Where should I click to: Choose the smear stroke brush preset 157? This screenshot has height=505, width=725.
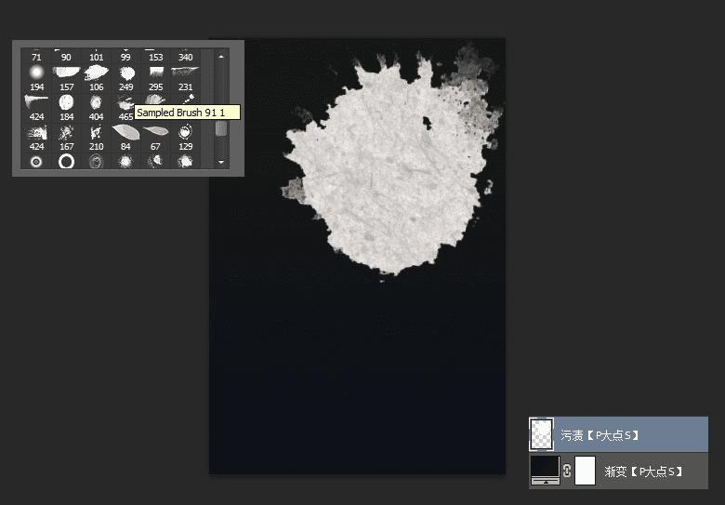pos(66,73)
